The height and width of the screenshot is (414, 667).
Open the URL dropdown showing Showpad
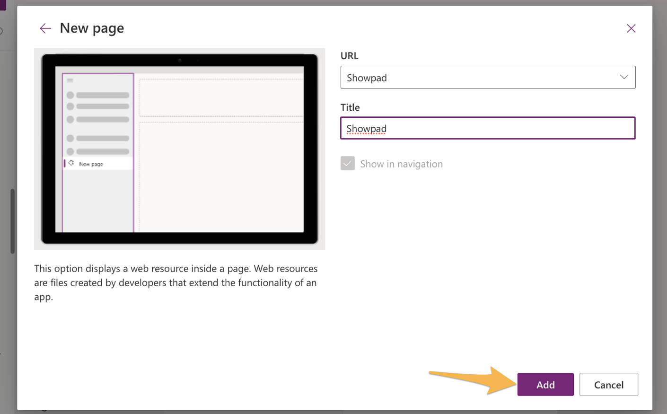(x=488, y=77)
